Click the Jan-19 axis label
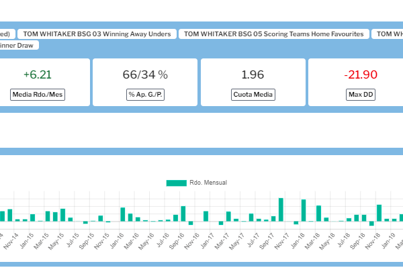403x274 pixels. 388,241
